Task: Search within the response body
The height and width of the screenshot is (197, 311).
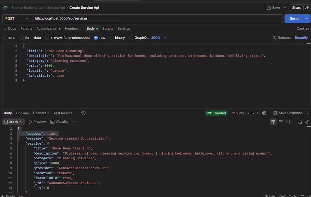Action: pyautogui.click(x=288, y=122)
